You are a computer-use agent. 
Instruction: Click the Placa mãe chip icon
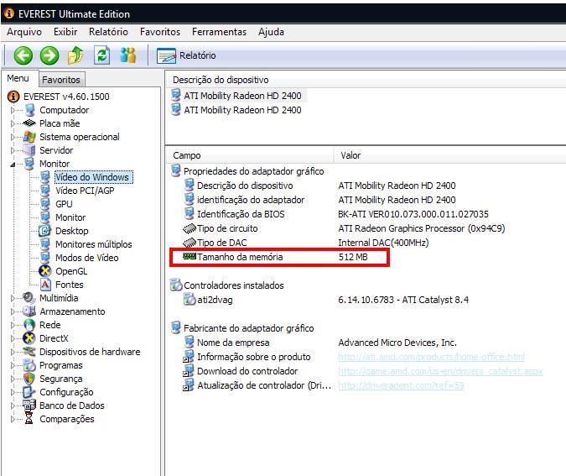29,123
